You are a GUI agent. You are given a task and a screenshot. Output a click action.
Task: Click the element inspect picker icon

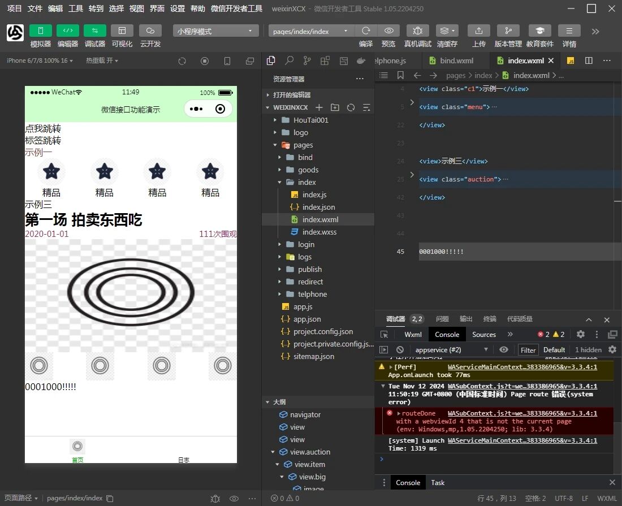click(x=384, y=335)
